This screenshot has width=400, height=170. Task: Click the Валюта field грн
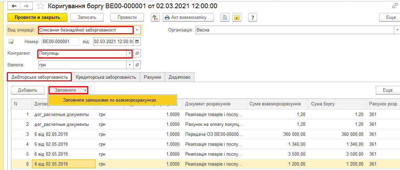pos(82,65)
